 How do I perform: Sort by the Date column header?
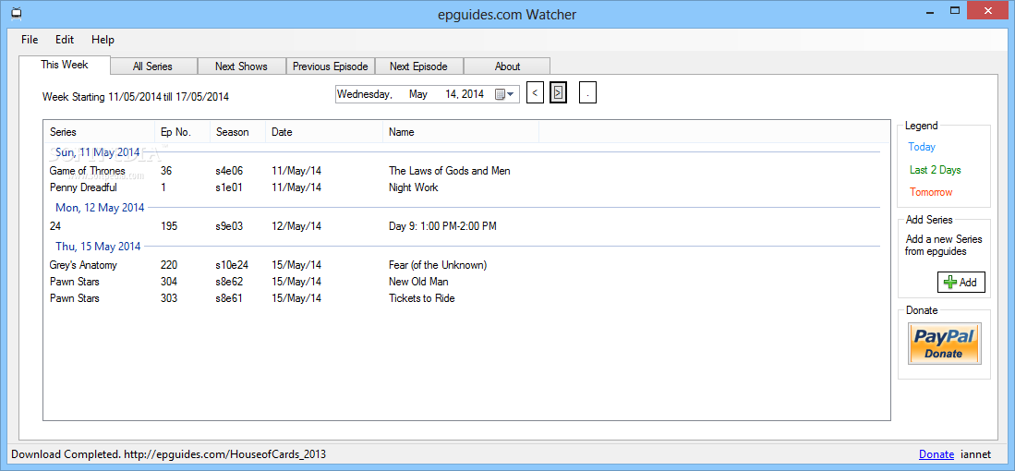pyautogui.click(x=323, y=132)
